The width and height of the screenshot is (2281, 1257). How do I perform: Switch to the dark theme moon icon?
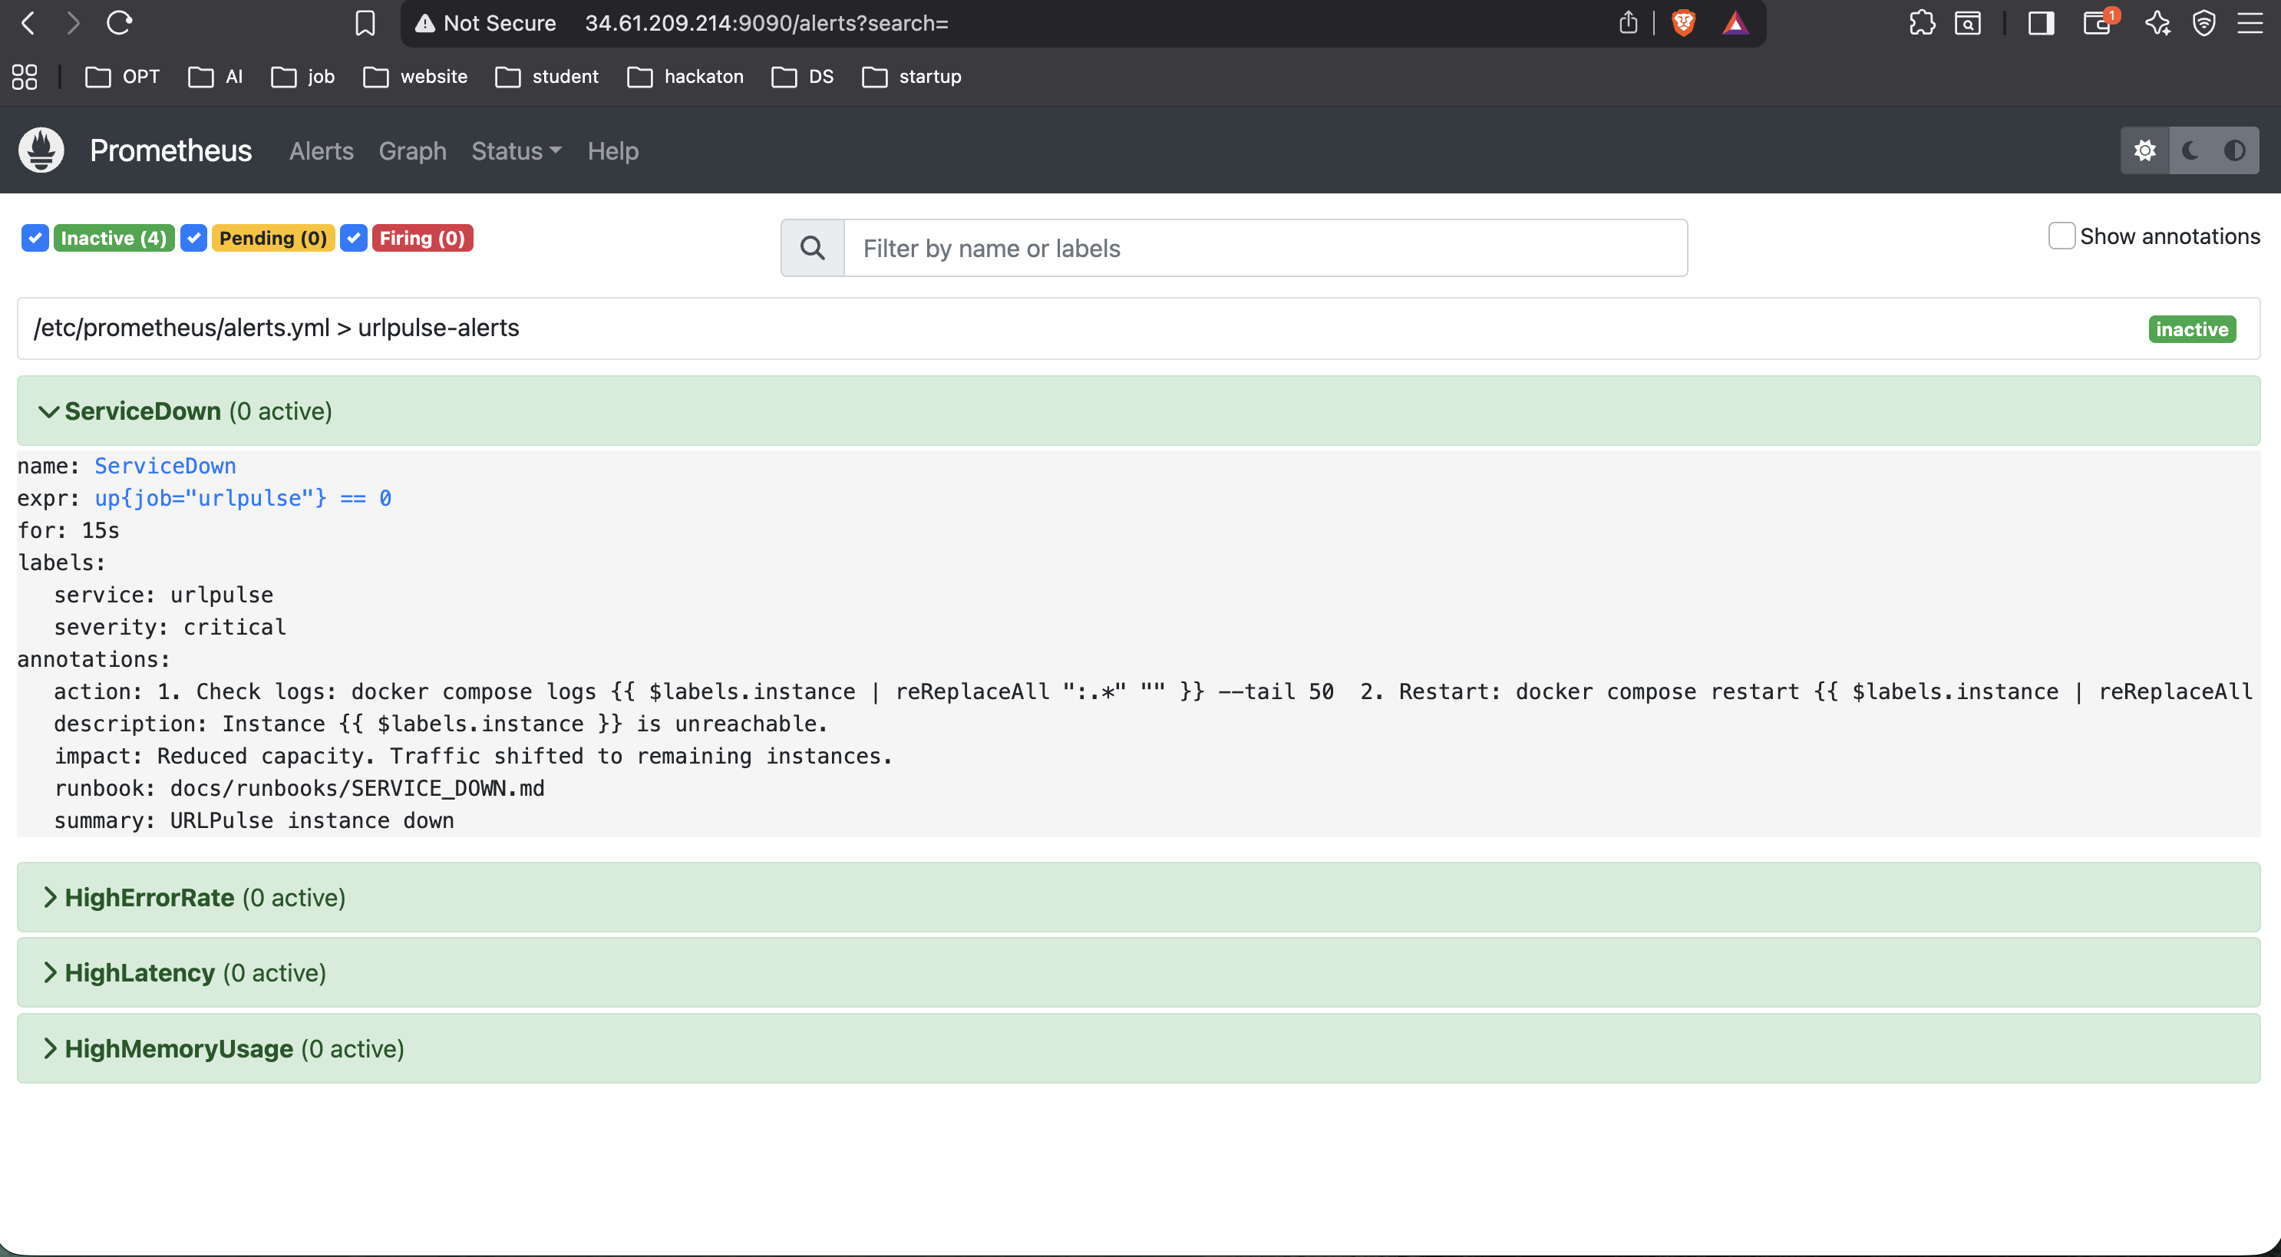tap(2190, 150)
